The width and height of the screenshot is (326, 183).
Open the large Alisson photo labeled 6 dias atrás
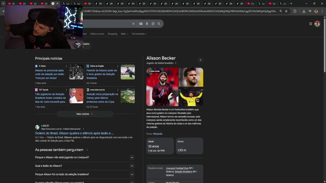pos(162,87)
